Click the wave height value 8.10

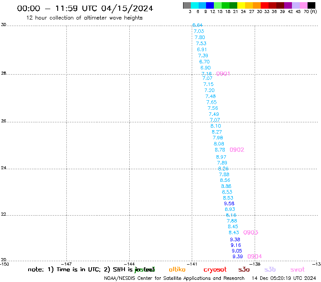216,126
